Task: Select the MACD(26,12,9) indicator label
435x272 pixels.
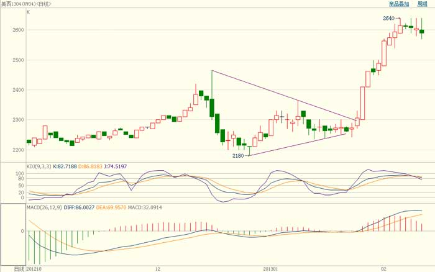Action: pos(44,207)
